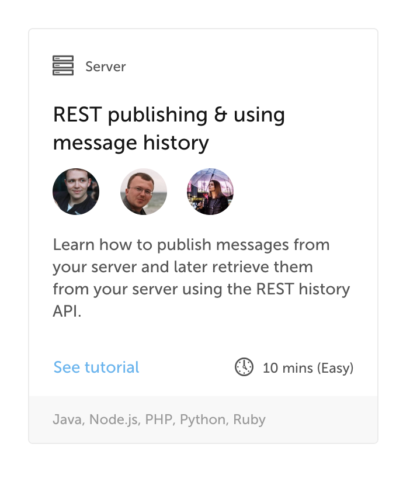403x479 pixels.
Task: Click the Ruby language label
Action: coord(249,419)
